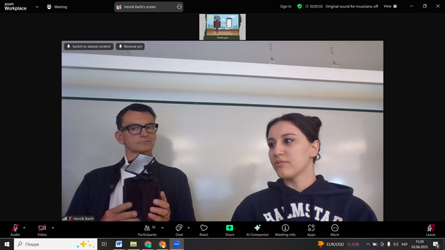Expand the audio settings arrow
The width and height of the screenshot is (445, 250).
[24, 228]
